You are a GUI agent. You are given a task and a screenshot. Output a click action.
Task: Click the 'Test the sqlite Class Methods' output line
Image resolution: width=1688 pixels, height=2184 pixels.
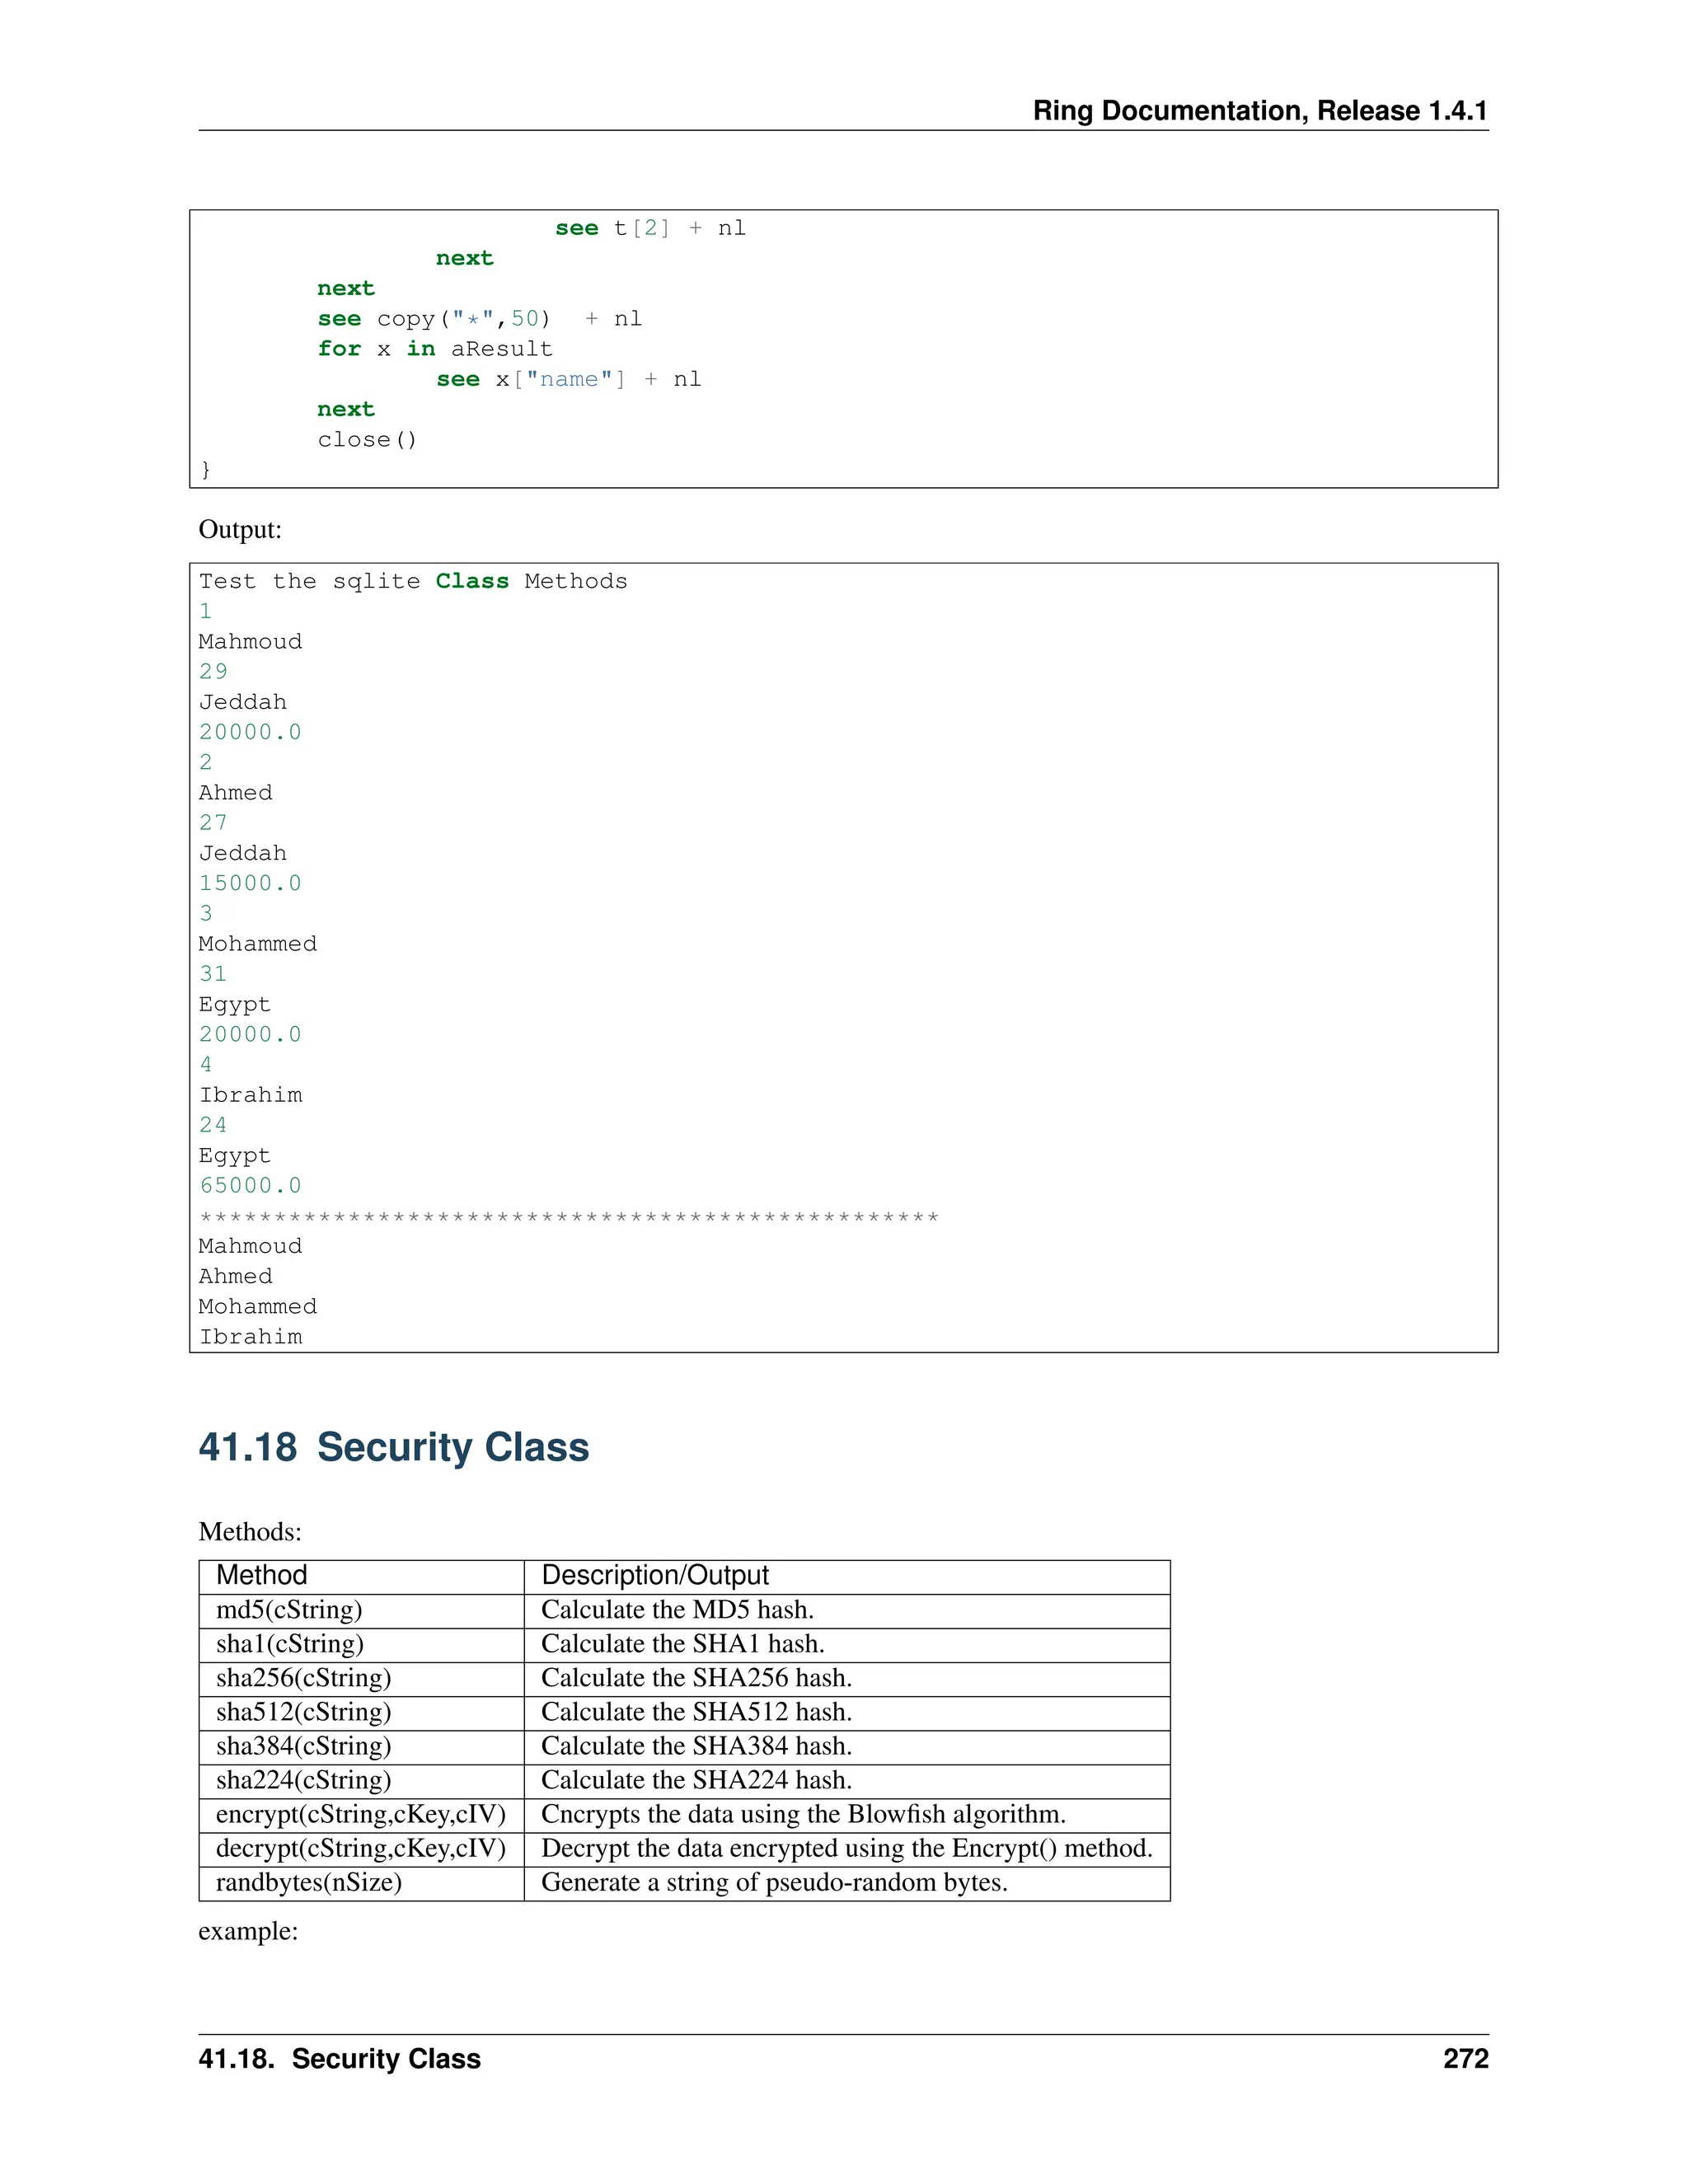412,581
